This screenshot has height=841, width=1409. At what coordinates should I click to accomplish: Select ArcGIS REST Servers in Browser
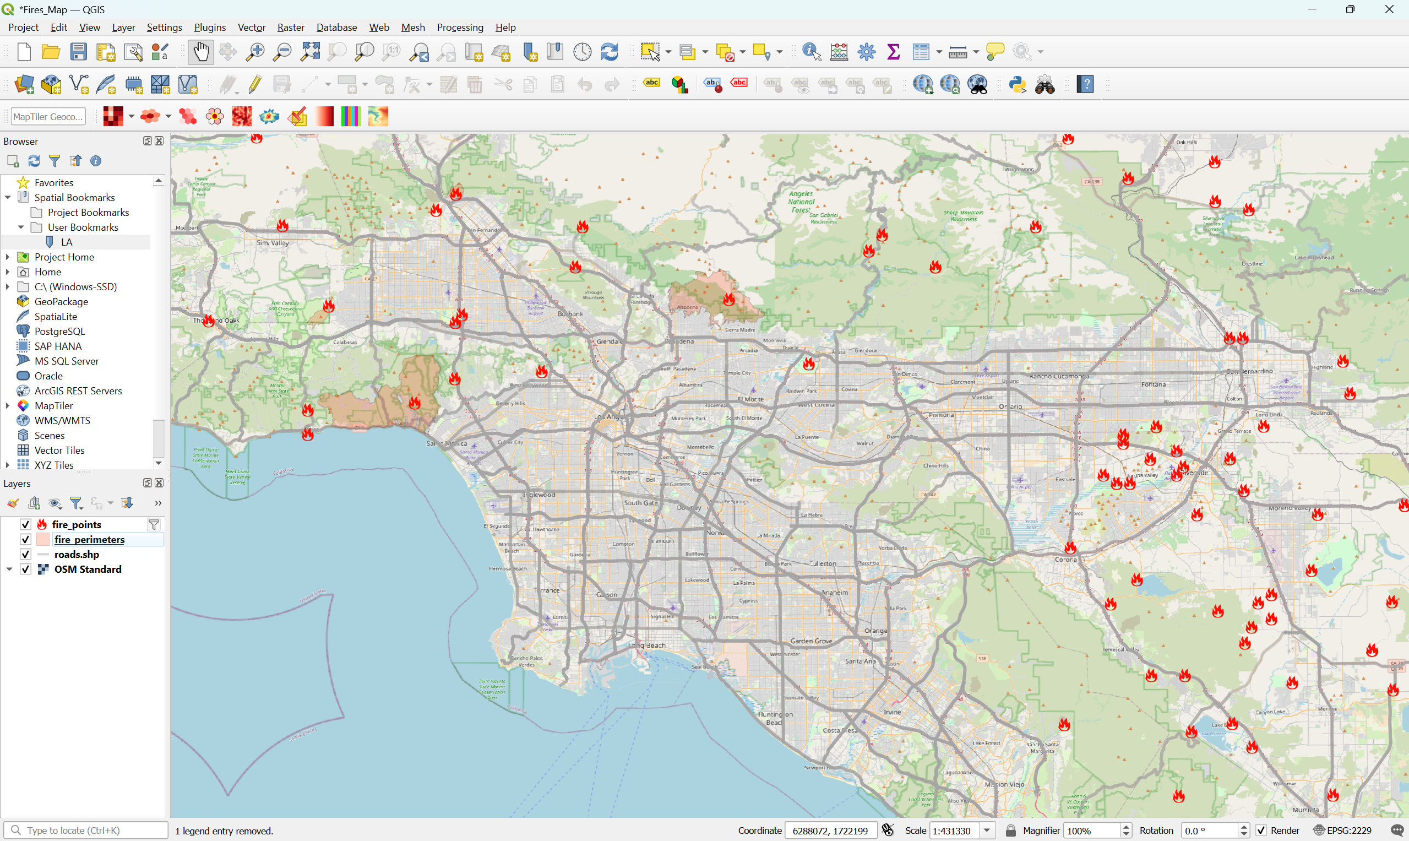point(78,390)
